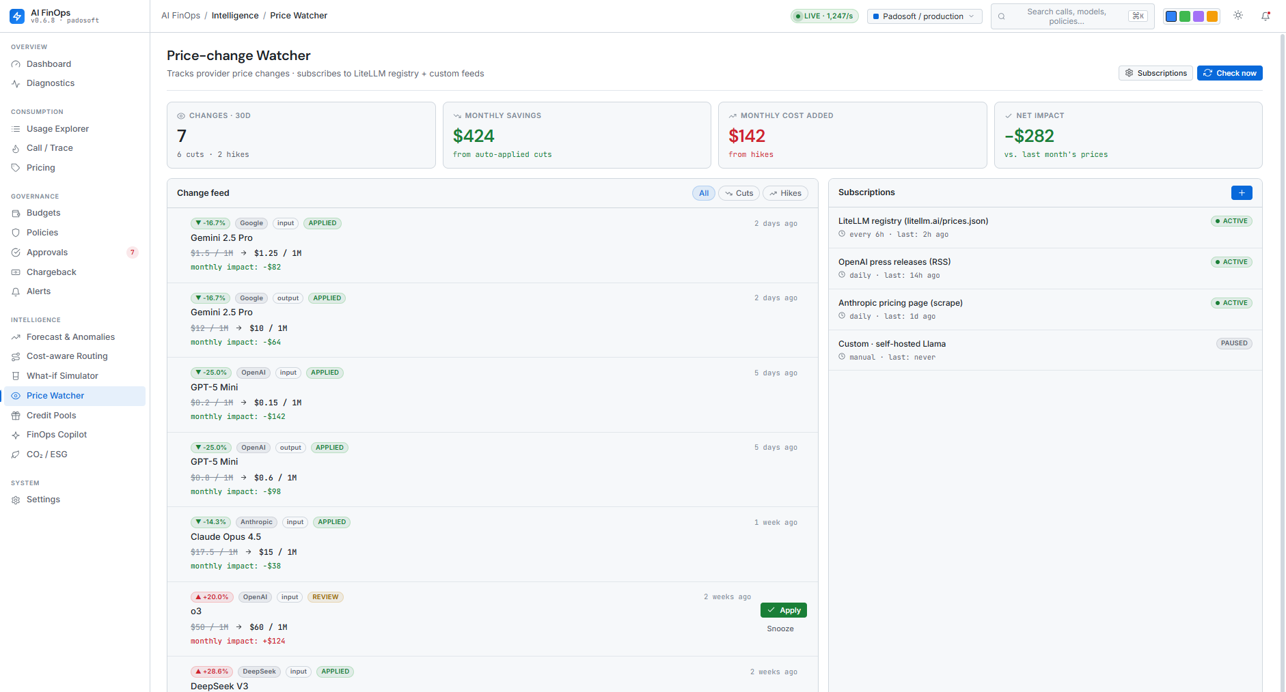Click the LIVE 1,247/s status badge

824,16
